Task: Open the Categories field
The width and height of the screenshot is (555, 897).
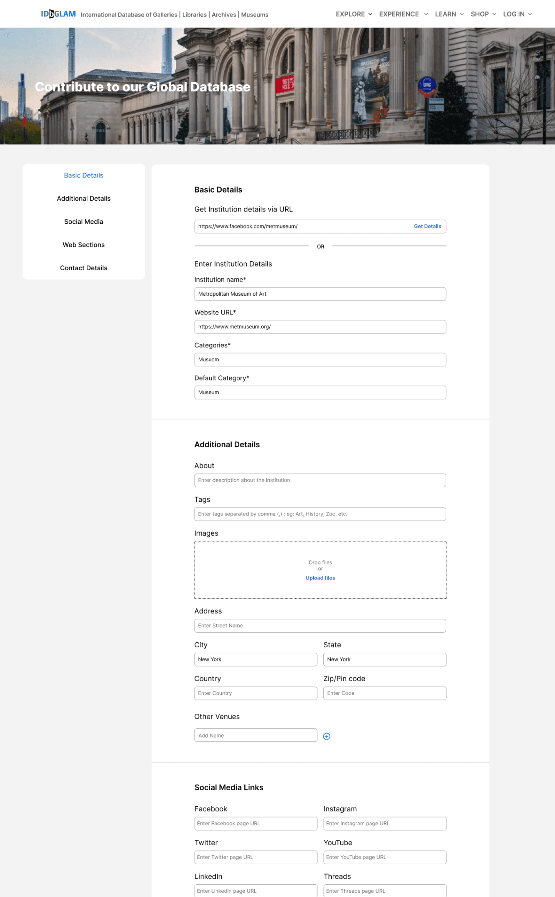Action: [x=320, y=360]
